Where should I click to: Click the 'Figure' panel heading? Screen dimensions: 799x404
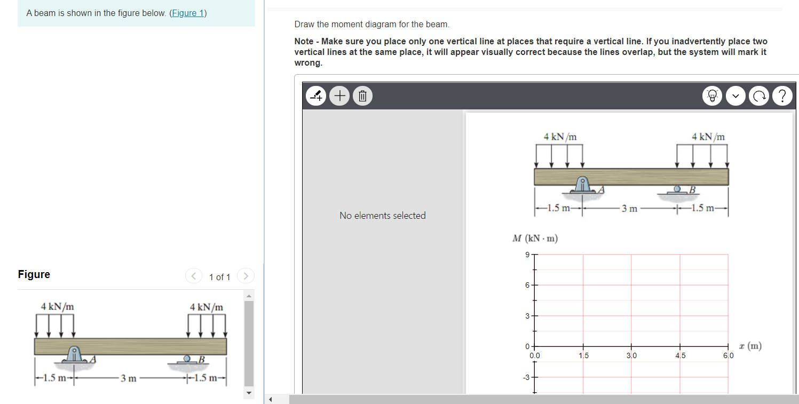pyautogui.click(x=34, y=274)
